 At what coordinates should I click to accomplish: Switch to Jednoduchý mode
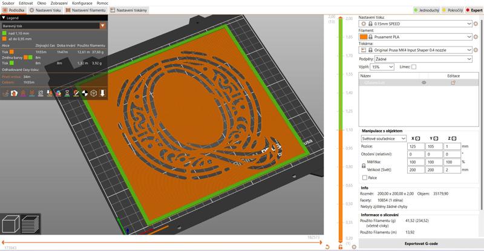click(x=427, y=10)
